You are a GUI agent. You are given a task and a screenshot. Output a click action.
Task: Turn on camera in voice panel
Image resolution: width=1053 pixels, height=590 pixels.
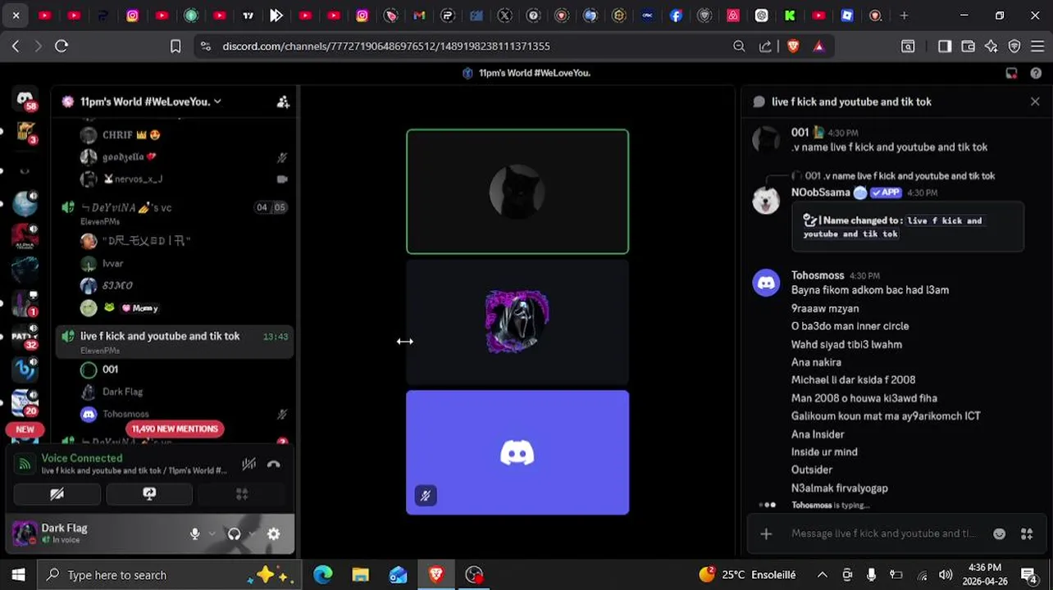click(x=57, y=494)
